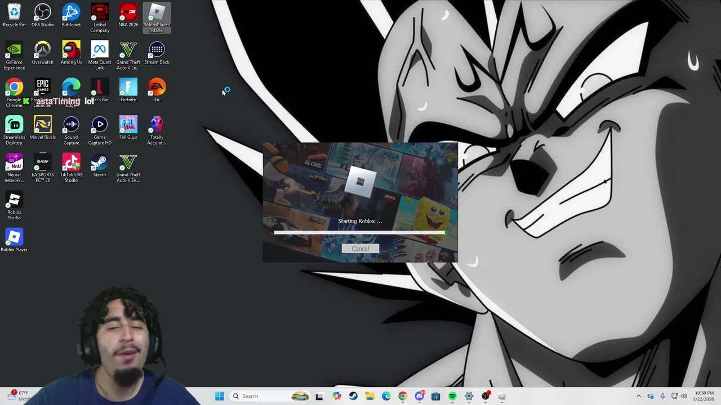
Task: Open the volume tray icon
Action: point(684,396)
